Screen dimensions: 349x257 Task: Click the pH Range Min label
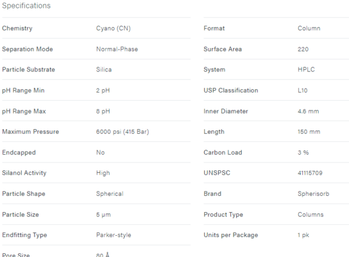click(x=23, y=91)
